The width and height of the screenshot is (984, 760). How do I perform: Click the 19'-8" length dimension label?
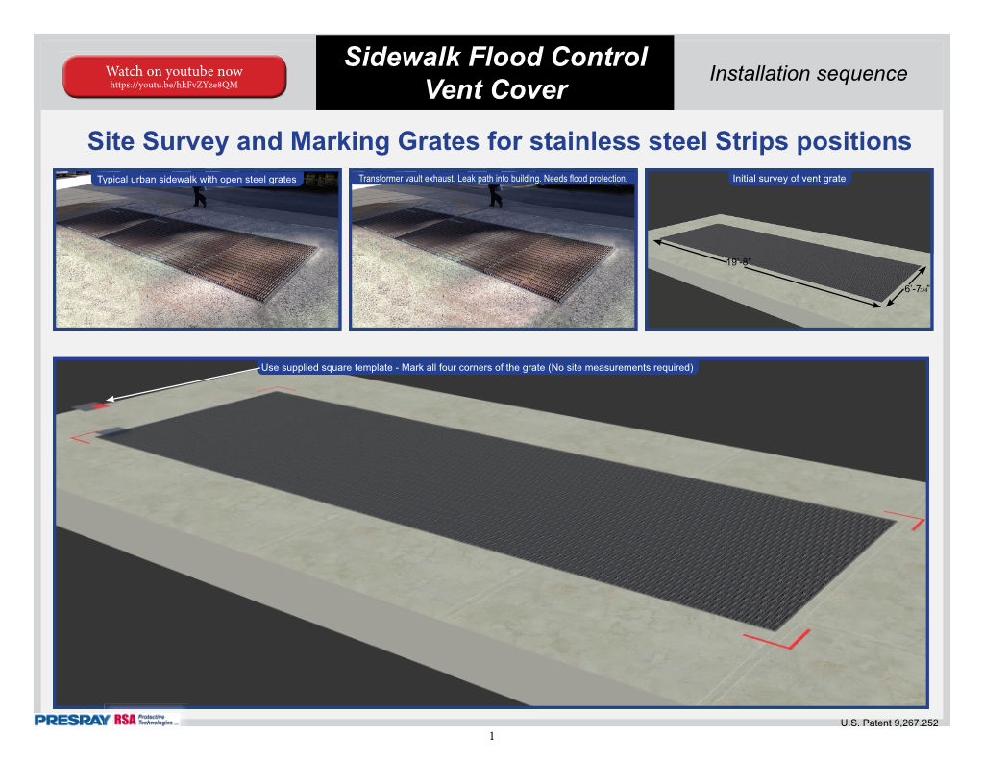tap(738, 261)
